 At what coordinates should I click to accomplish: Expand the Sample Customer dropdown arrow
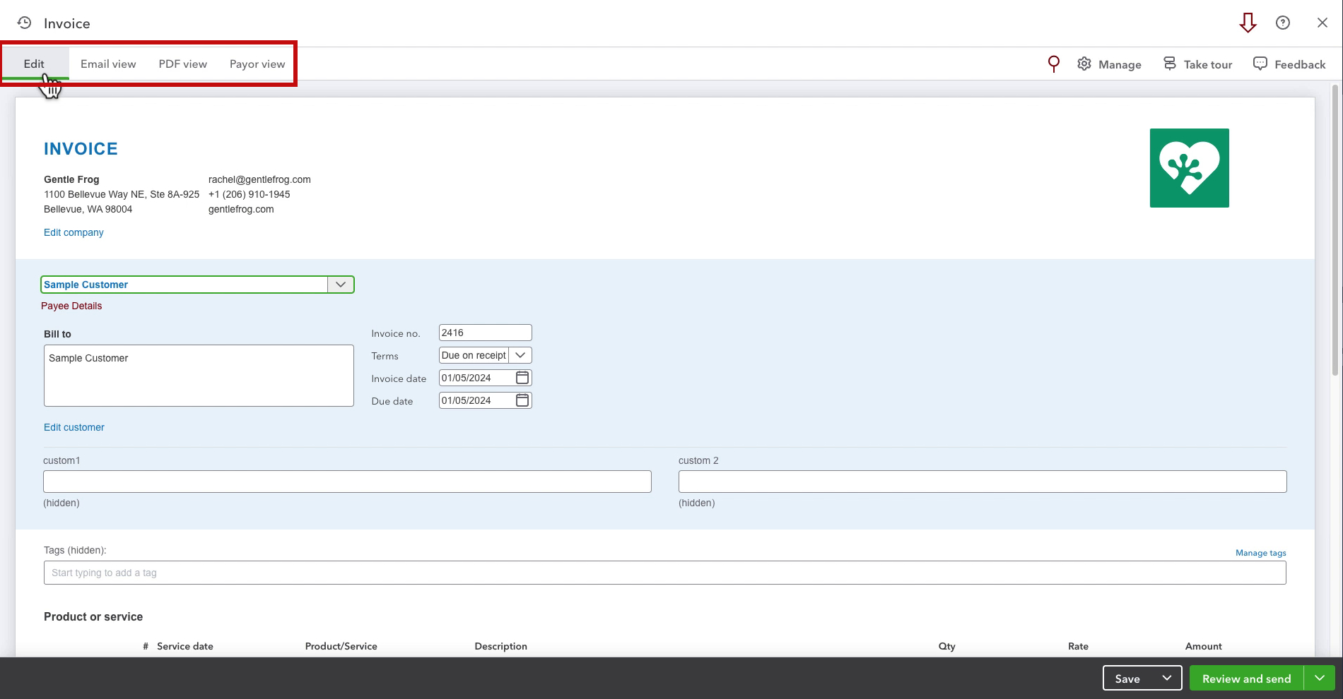tap(341, 285)
